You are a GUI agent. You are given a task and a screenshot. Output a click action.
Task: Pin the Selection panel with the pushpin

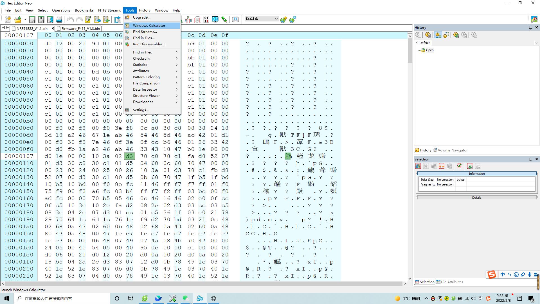(x=530, y=159)
